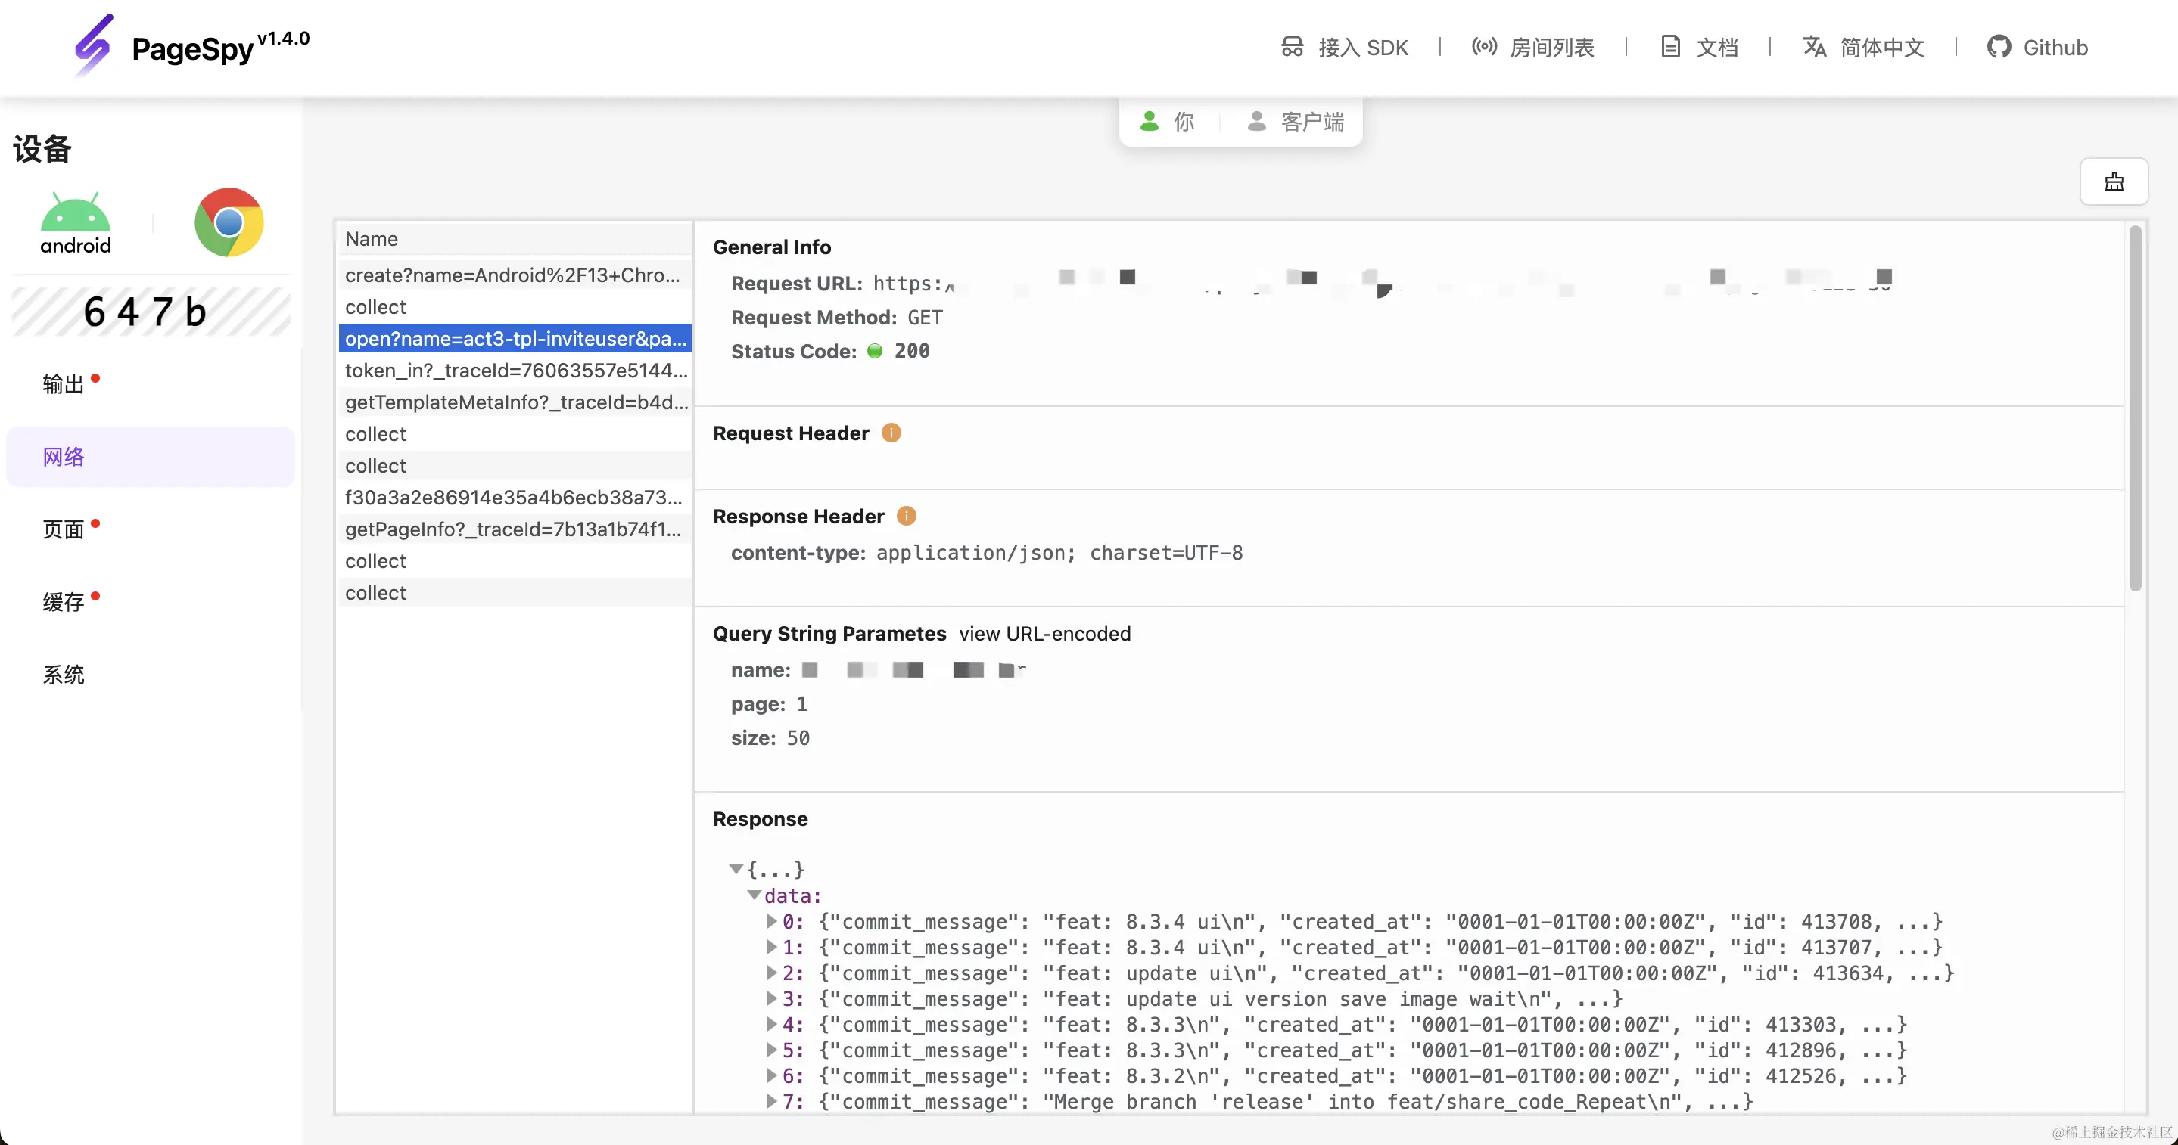Click the Request Header info icon
This screenshot has width=2178, height=1145.
(x=891, y=433)
